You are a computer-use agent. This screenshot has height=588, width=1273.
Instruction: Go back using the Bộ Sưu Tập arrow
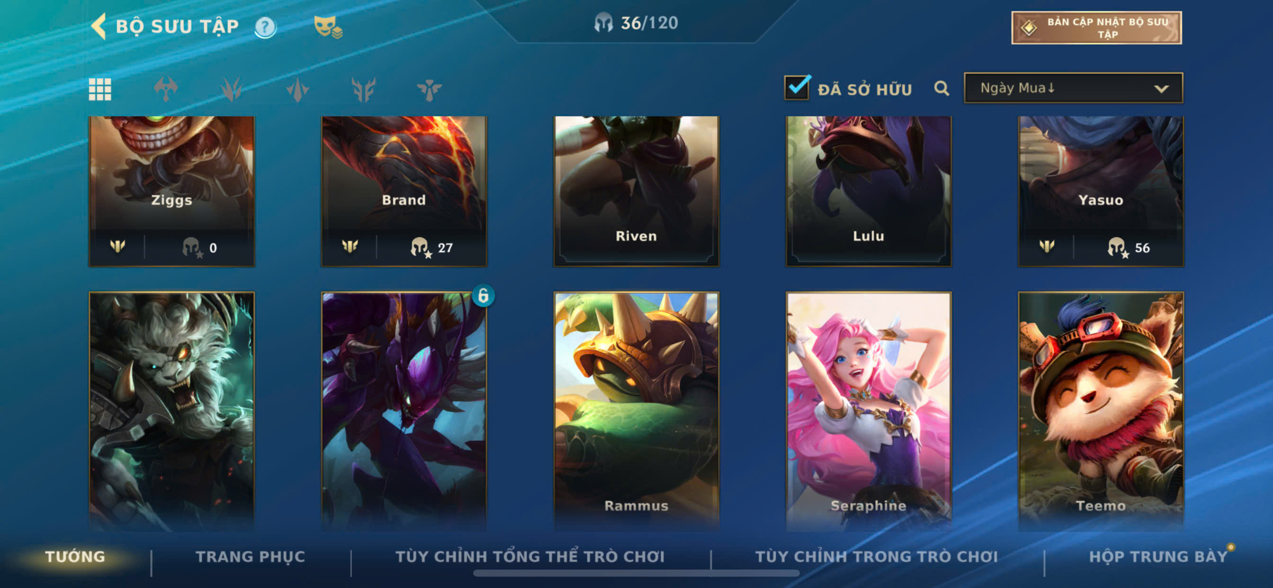click(x=99, y=26)
